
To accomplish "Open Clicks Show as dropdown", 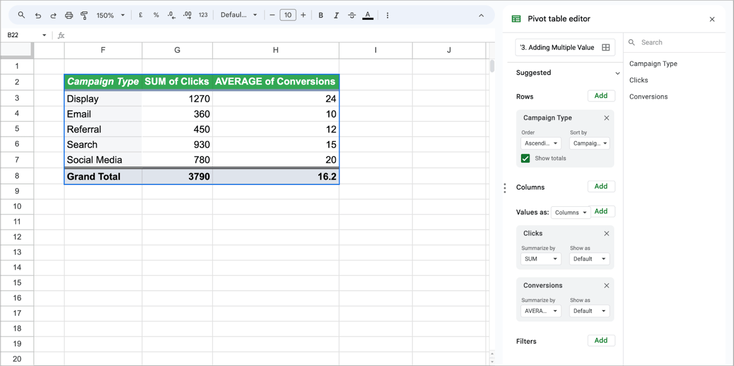I will point(589,259).
